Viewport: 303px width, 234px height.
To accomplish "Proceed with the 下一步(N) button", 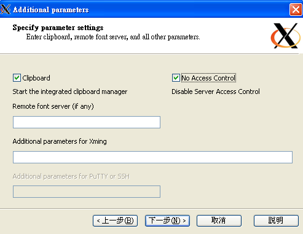I will point(167,220).
